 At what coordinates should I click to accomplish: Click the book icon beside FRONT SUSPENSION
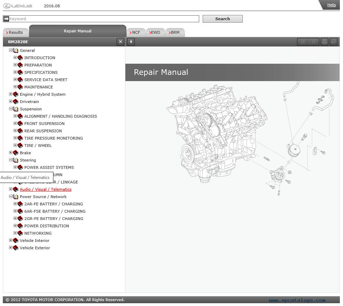pyautogui.click(x=20, y=124)
